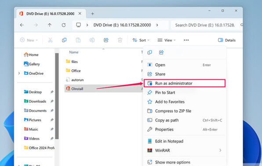Select Run as administrator
Screen dimensions: 262x166
pos(185,83)
